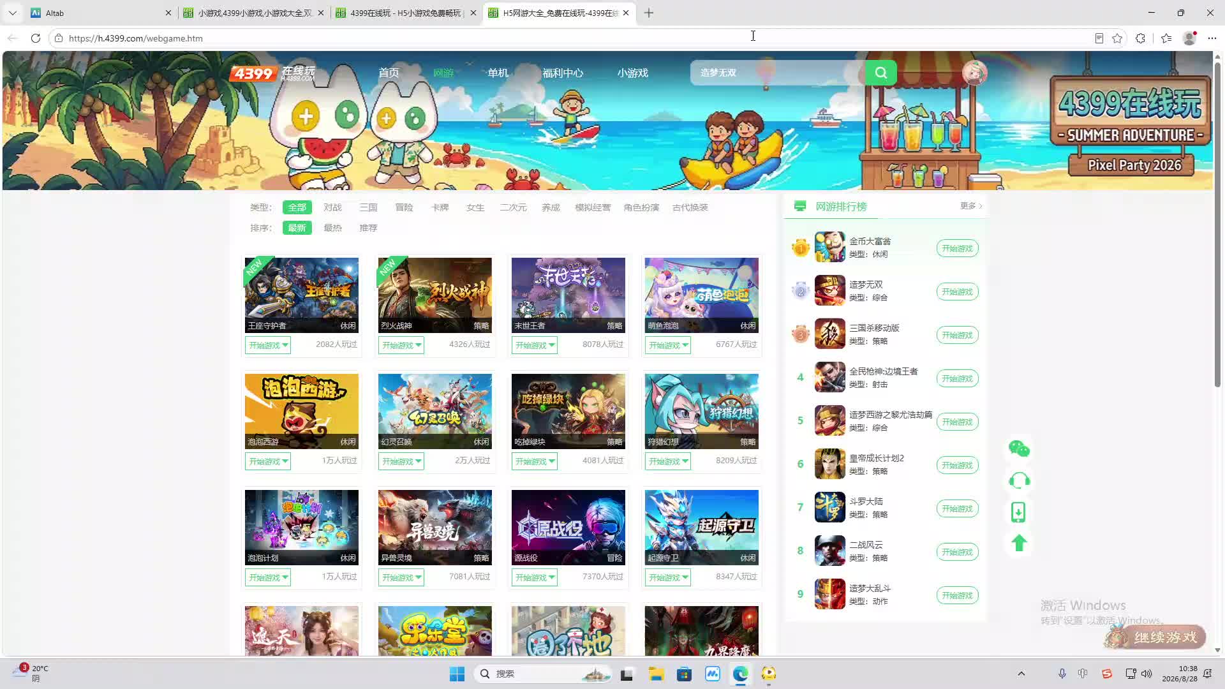1225x689 pixels.
Task: Open the 金币大富翁 game icon in ranking
Action: [x=829, y=247]
